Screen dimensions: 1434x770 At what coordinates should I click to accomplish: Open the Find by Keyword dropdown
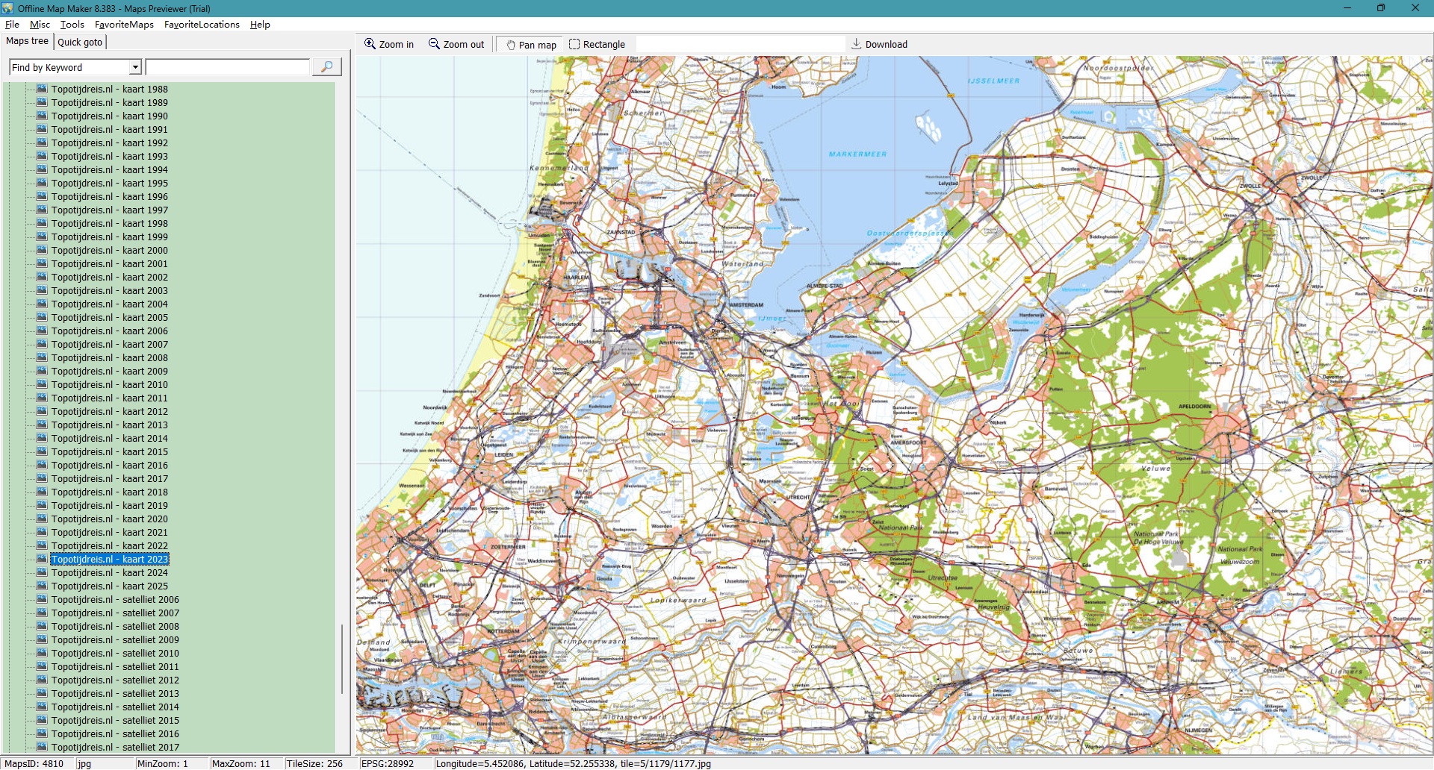point(135,67)
